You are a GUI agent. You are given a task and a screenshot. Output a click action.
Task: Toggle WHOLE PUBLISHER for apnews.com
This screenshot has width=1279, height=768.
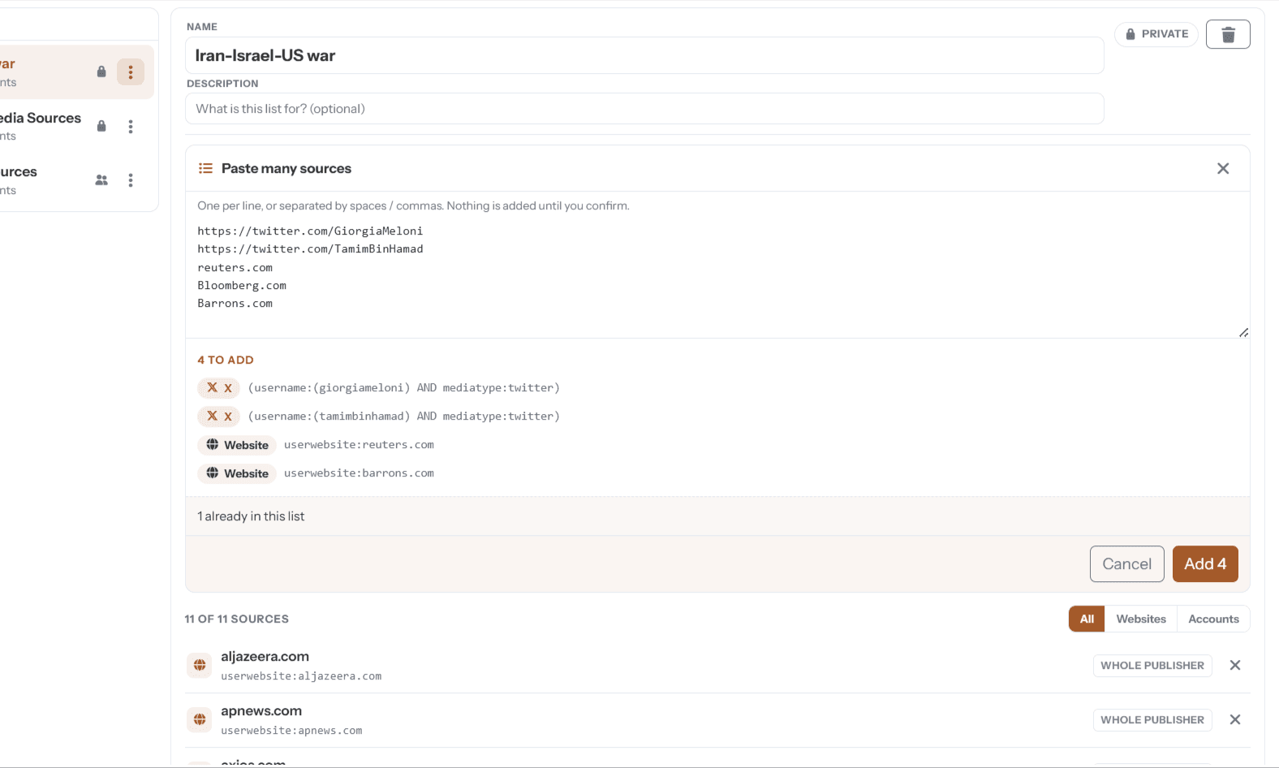(x=1152, y=720)
